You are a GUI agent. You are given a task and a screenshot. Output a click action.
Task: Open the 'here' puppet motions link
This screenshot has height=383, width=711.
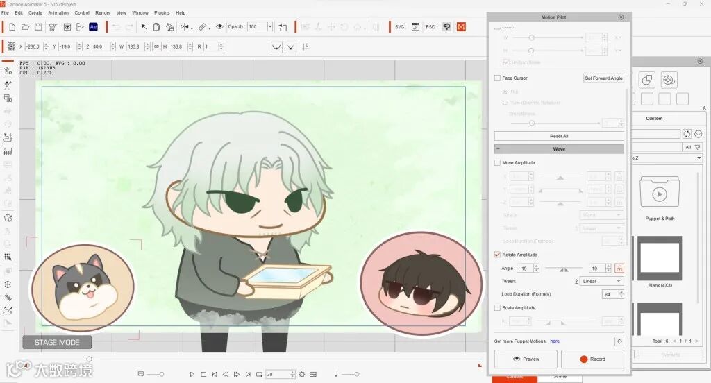(x=555, y=341)
